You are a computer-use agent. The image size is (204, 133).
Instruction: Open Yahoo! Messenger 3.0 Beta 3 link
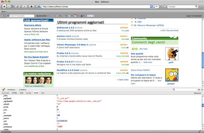[72, 45]
